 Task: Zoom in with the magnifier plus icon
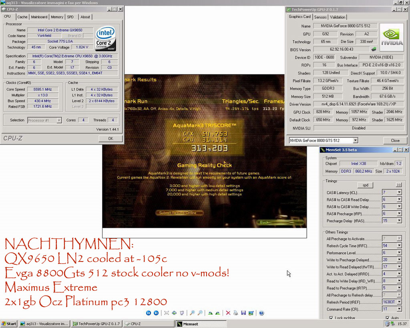click(x=192, y=313)
